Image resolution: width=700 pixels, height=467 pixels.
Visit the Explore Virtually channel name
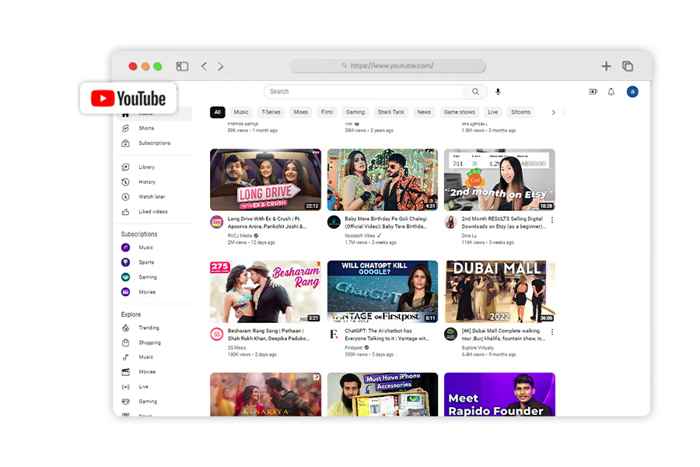pyautogui.click(x=478, y=348)
